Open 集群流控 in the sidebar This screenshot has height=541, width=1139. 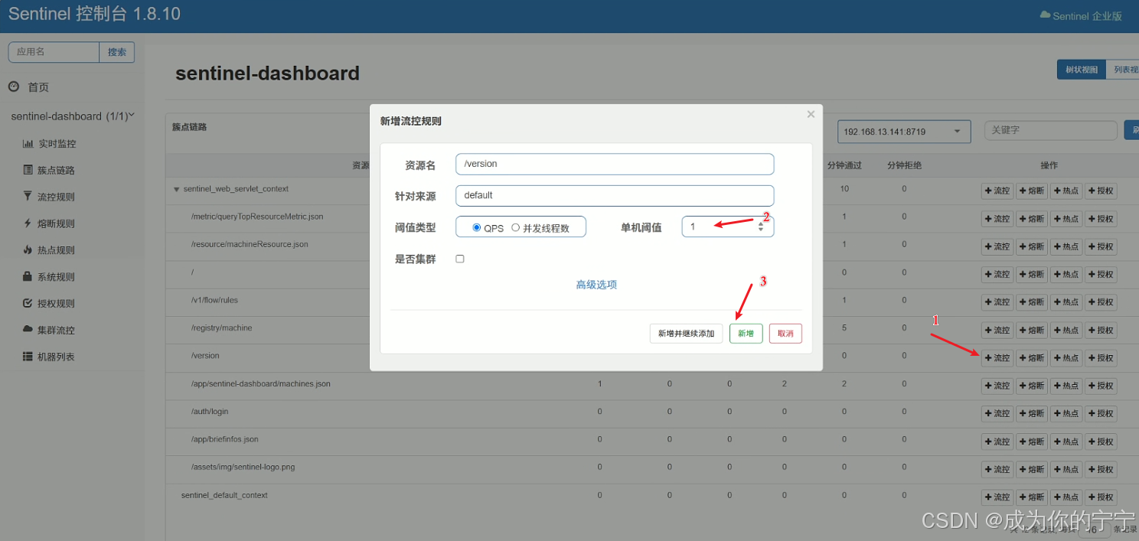pyautogui.click(x=50, y=330)
